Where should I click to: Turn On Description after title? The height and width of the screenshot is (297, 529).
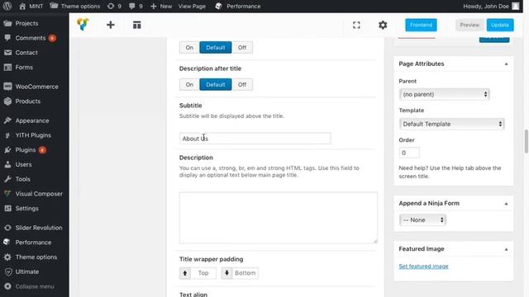[189, 84]
